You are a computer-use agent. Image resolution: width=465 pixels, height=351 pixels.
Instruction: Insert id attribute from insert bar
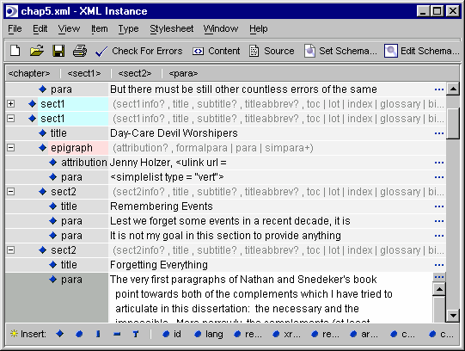point(172,334)
